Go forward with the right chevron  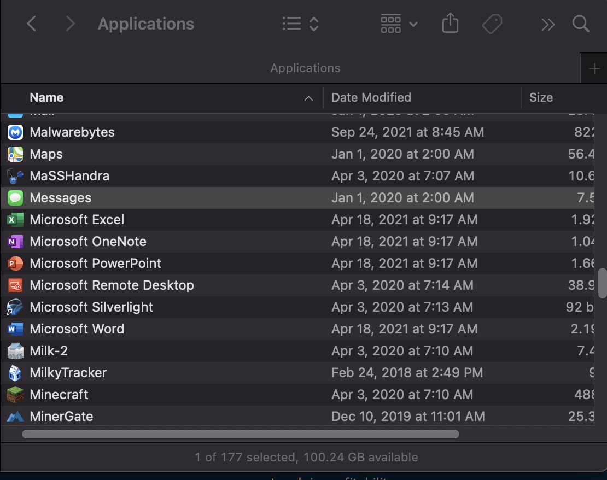coord(70,24)
